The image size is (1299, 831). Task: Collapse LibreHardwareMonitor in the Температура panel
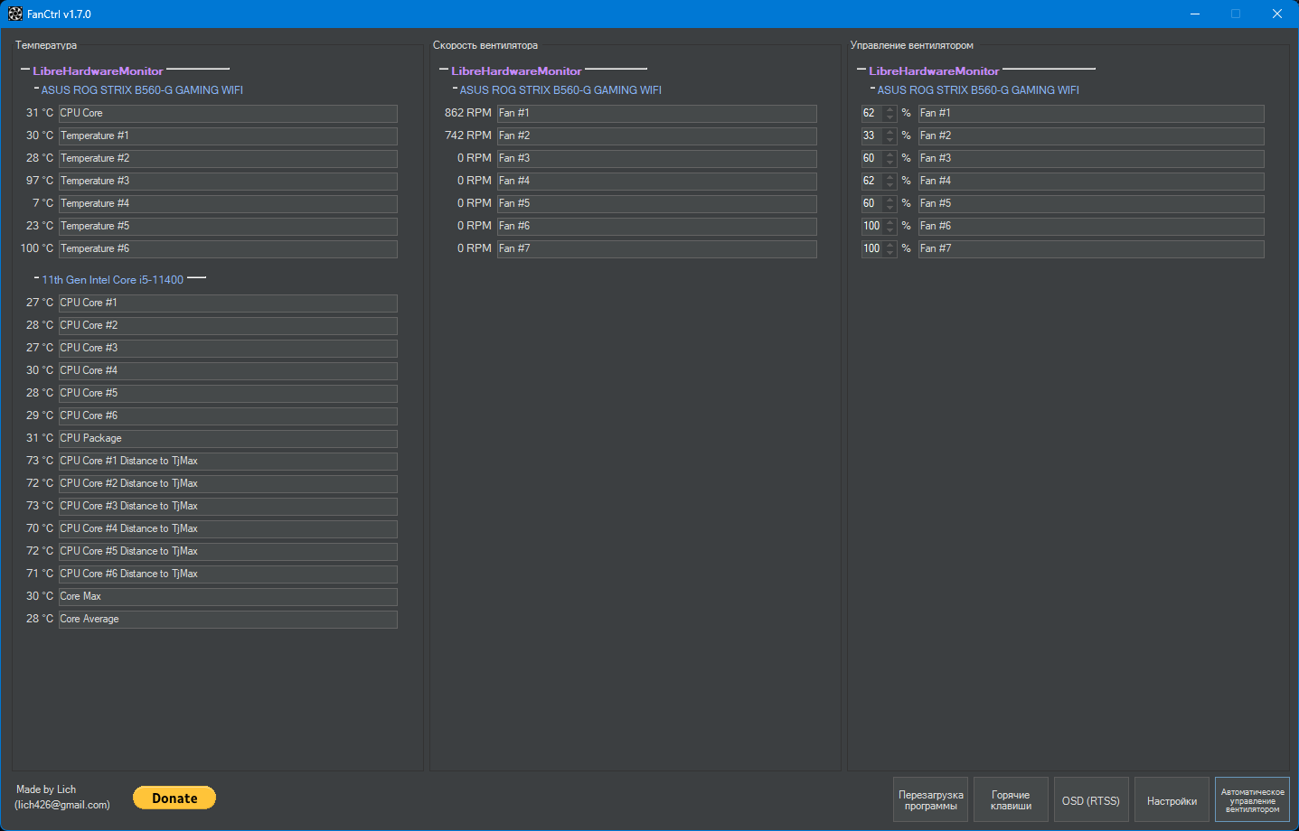click(x=25, y=70)
